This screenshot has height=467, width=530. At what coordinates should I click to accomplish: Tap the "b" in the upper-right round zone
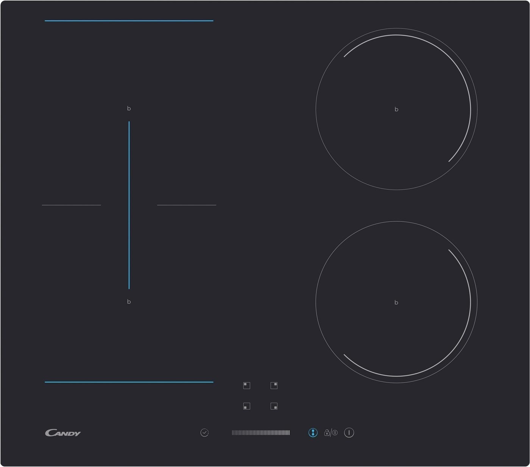(396, 109)
